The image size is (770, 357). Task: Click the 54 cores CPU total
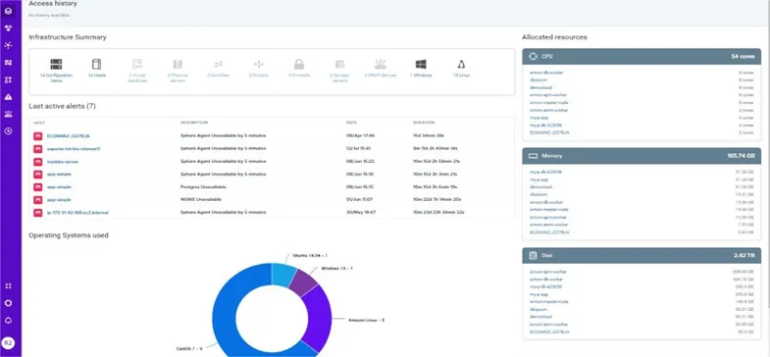coord(743,57)
